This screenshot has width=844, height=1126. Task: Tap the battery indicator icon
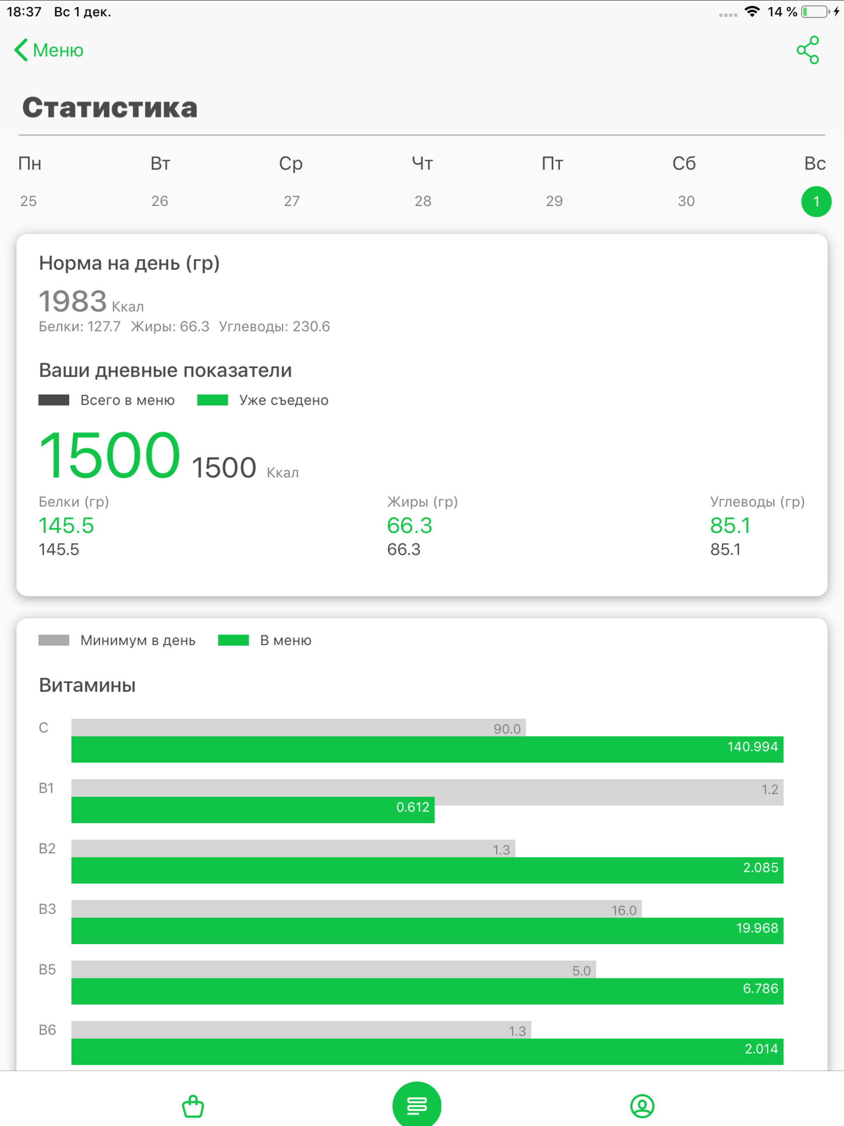(815, 12)
